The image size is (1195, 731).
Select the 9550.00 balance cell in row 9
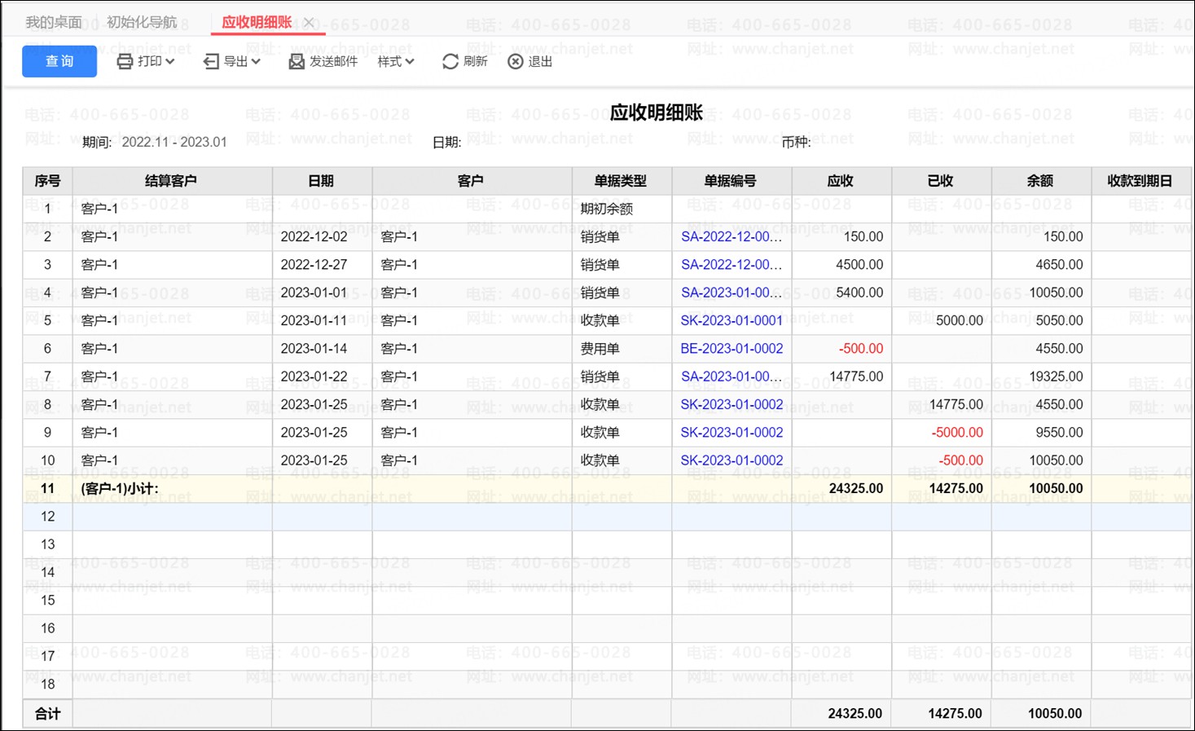[x=1040, y=432]
